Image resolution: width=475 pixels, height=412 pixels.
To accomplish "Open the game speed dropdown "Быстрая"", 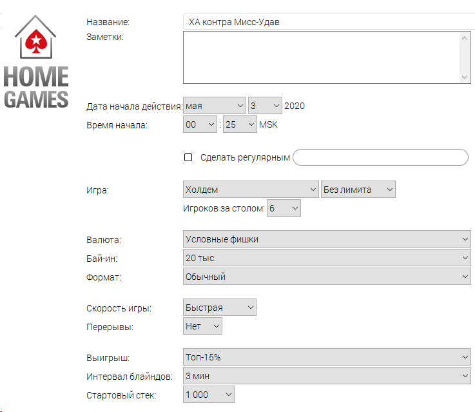I will click(220, 307).
